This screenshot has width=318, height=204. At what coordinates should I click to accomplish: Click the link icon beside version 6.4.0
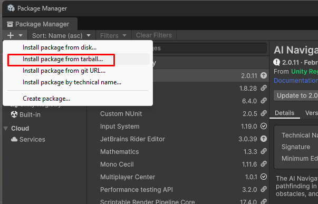(x=264, y=101)
